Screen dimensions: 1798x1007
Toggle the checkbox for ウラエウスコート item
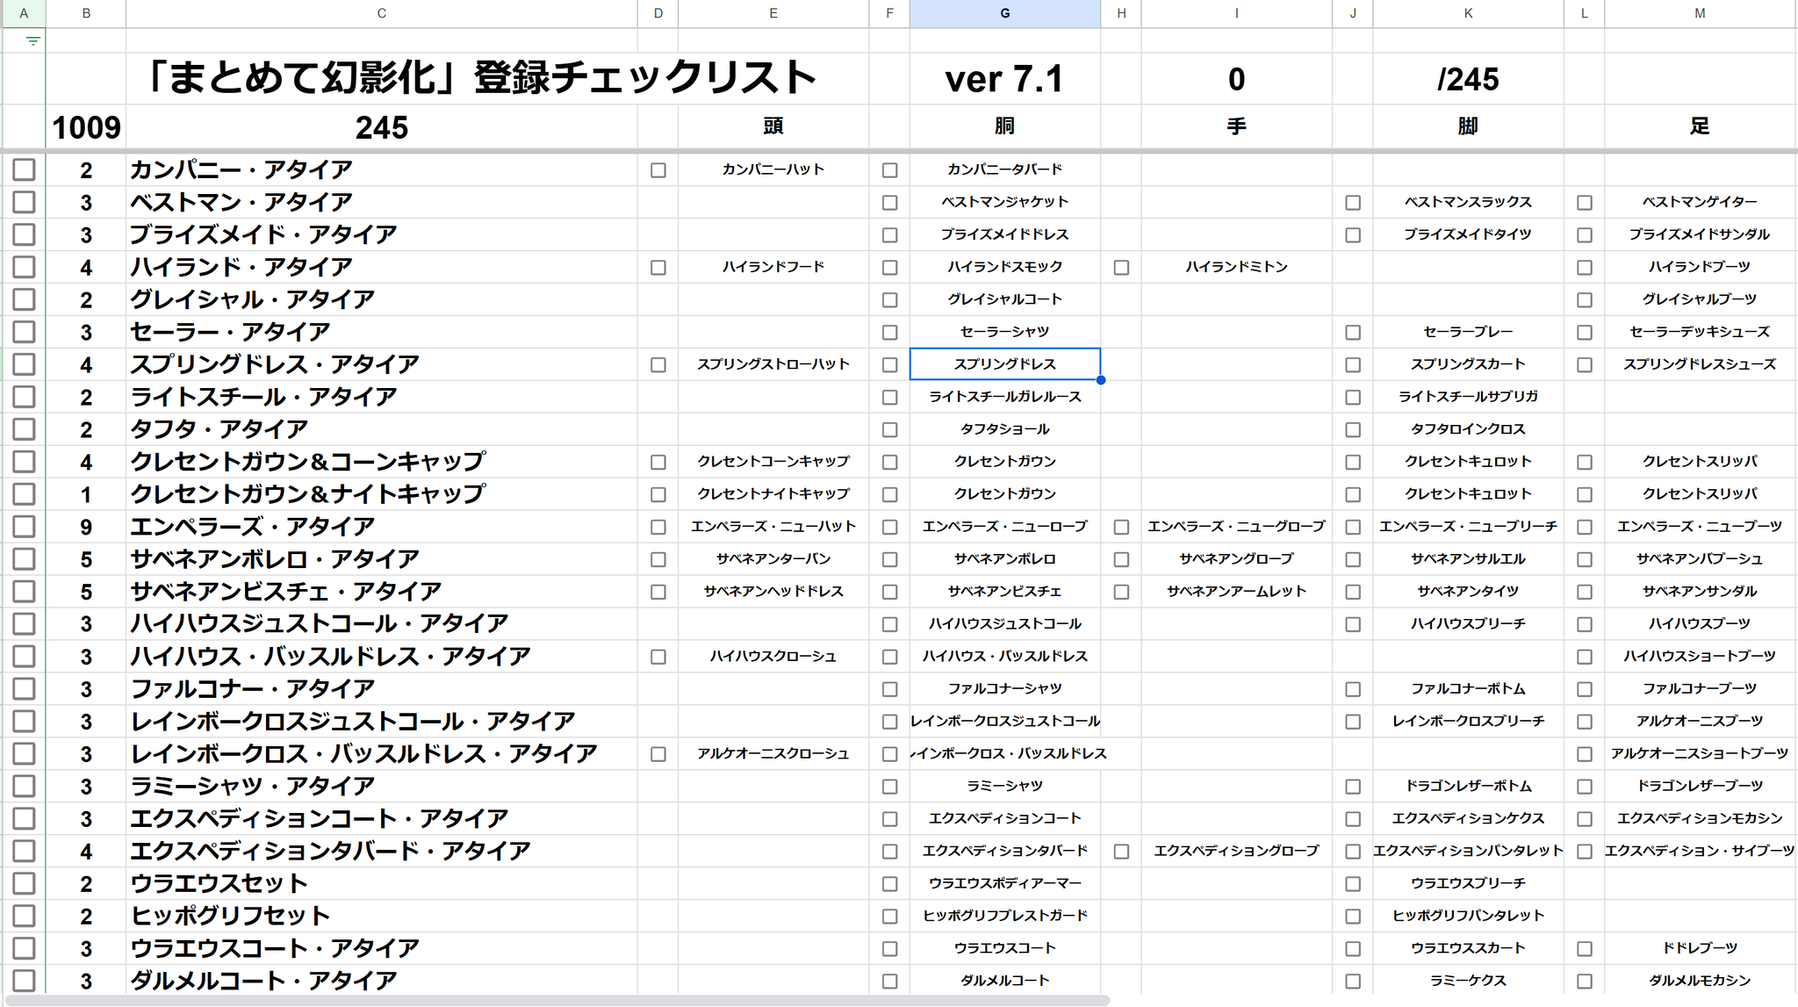889,949
